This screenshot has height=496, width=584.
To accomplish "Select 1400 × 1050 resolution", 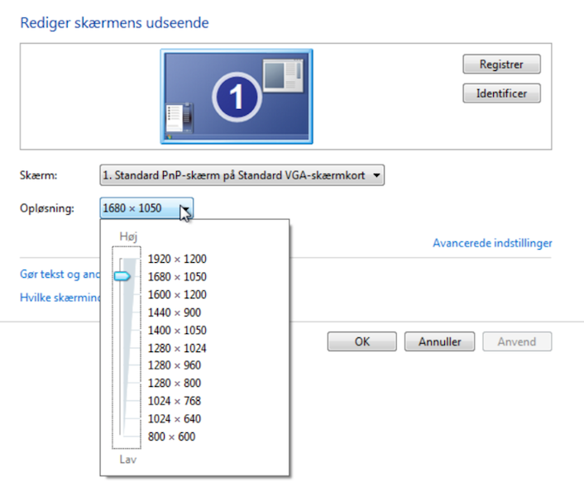I will coord(177,331).
